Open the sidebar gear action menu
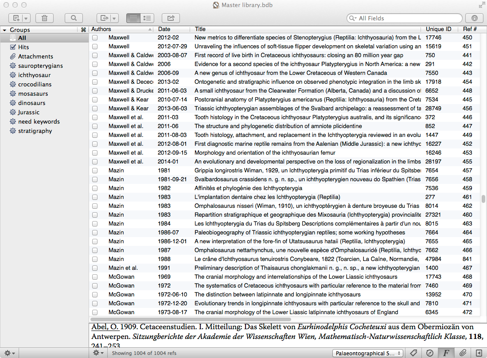Screen dimensions: 487x358 (9, 353)
